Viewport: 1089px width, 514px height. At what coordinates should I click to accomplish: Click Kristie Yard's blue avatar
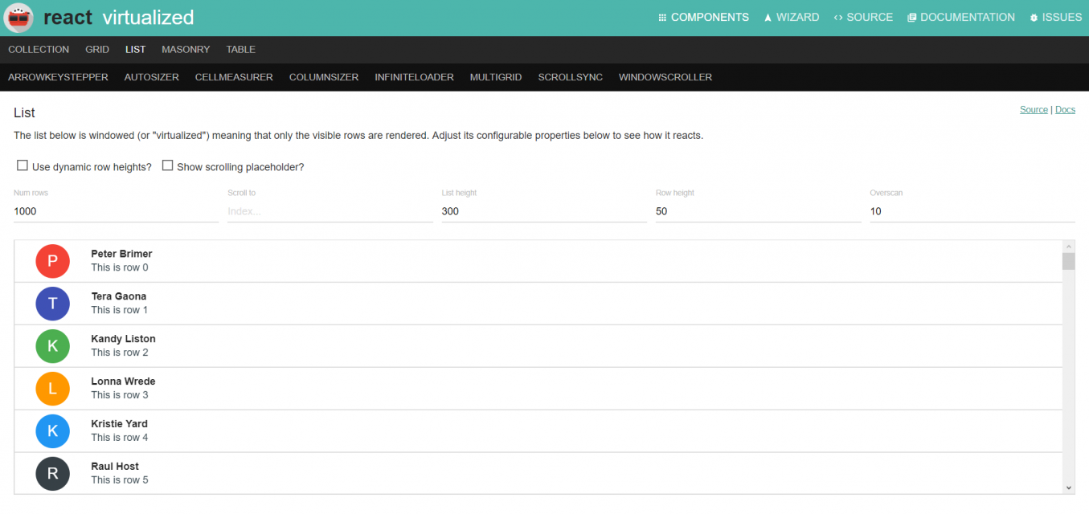pyautogui.click(x=52, y=431)
